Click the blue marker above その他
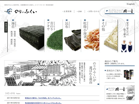 click(x=103, y=20)
